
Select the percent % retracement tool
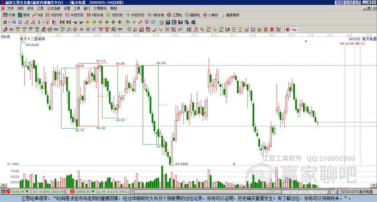coord(202,29)
